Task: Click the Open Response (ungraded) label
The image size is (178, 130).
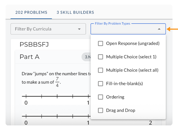Action: click(133, 44)
